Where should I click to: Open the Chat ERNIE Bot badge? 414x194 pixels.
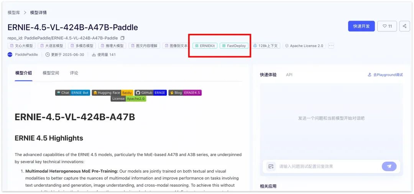72,93
